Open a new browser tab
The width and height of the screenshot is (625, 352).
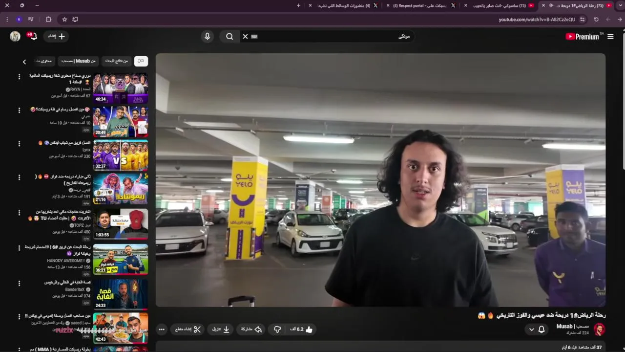coord(298,5)
